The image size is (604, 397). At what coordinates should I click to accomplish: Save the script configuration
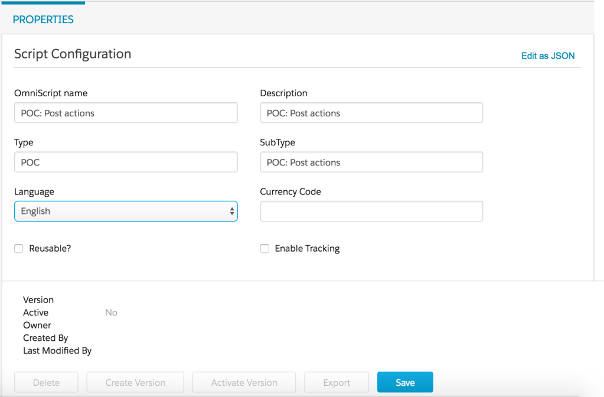(405, 382)
